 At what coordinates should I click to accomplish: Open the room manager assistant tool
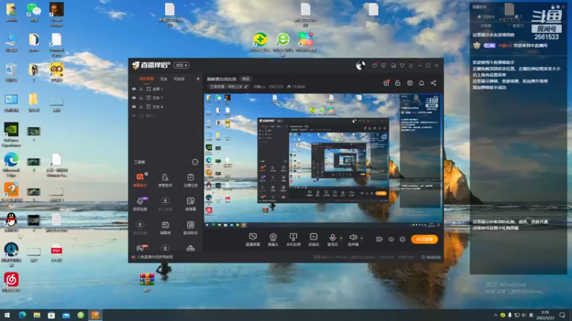click(x=165, y=180)
